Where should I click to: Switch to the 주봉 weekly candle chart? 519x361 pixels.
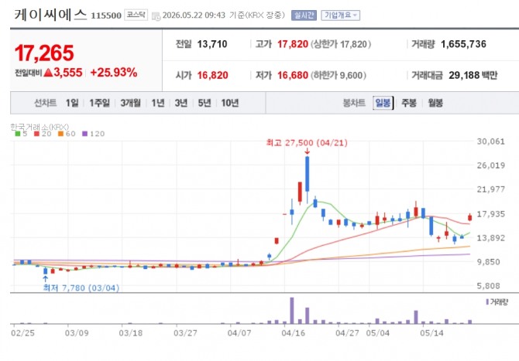[x=409, y=103]
